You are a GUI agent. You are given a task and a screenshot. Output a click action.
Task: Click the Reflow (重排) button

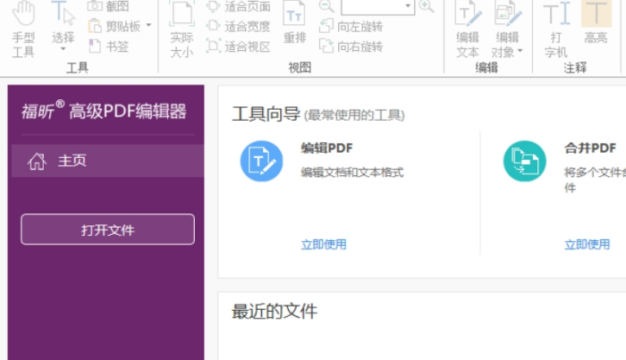point(294,22)
